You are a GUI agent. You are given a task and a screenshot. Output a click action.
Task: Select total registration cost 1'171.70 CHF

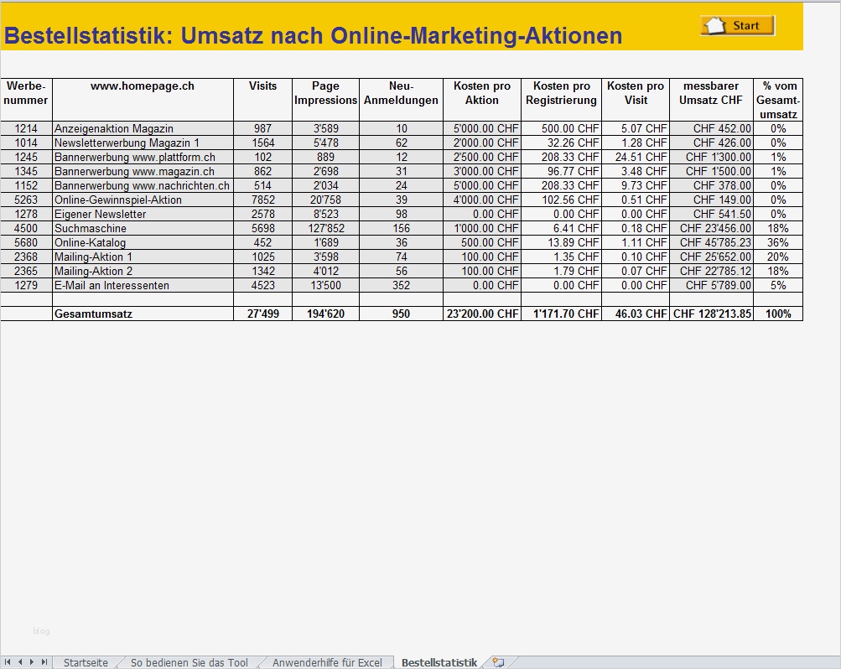tap(561, 314)
